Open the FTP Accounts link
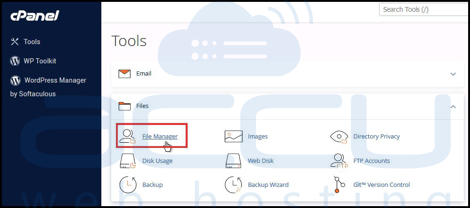The image size is (470, 208). [371, 161]
